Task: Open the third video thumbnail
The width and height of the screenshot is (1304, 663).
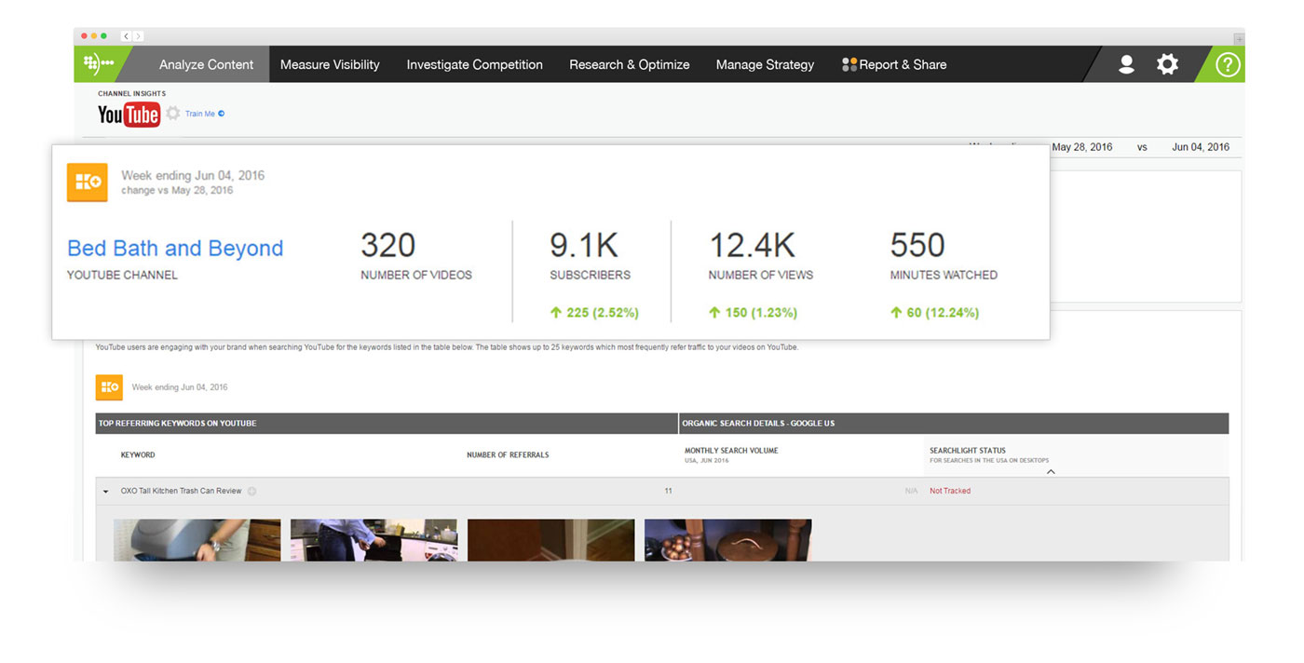Action: 550,540
